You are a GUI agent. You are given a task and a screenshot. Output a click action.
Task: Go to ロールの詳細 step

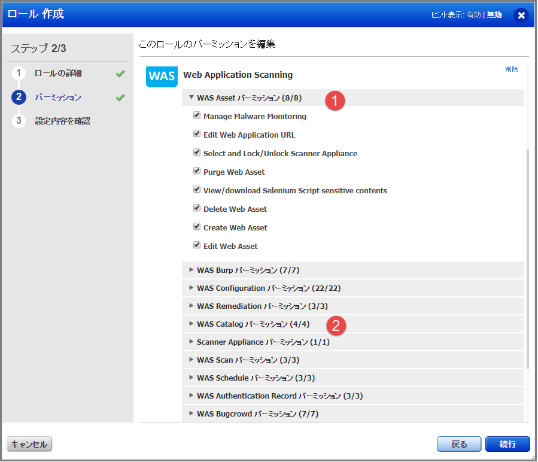pos(58,73)
